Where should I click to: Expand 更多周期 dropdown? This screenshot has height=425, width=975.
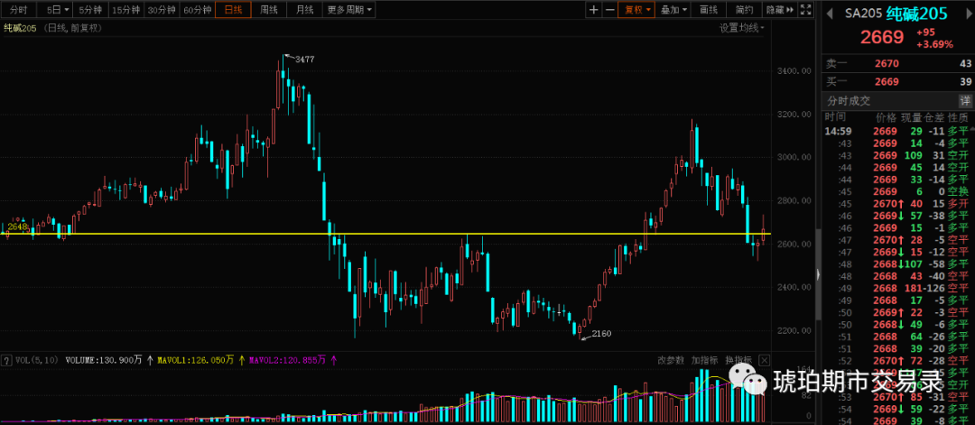tap(350, 10)
